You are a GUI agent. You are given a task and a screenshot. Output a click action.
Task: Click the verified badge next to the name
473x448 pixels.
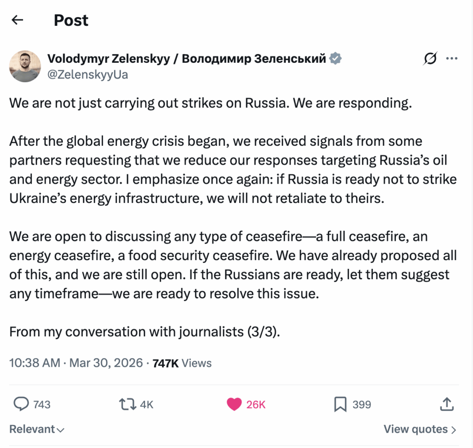point(335,58)
